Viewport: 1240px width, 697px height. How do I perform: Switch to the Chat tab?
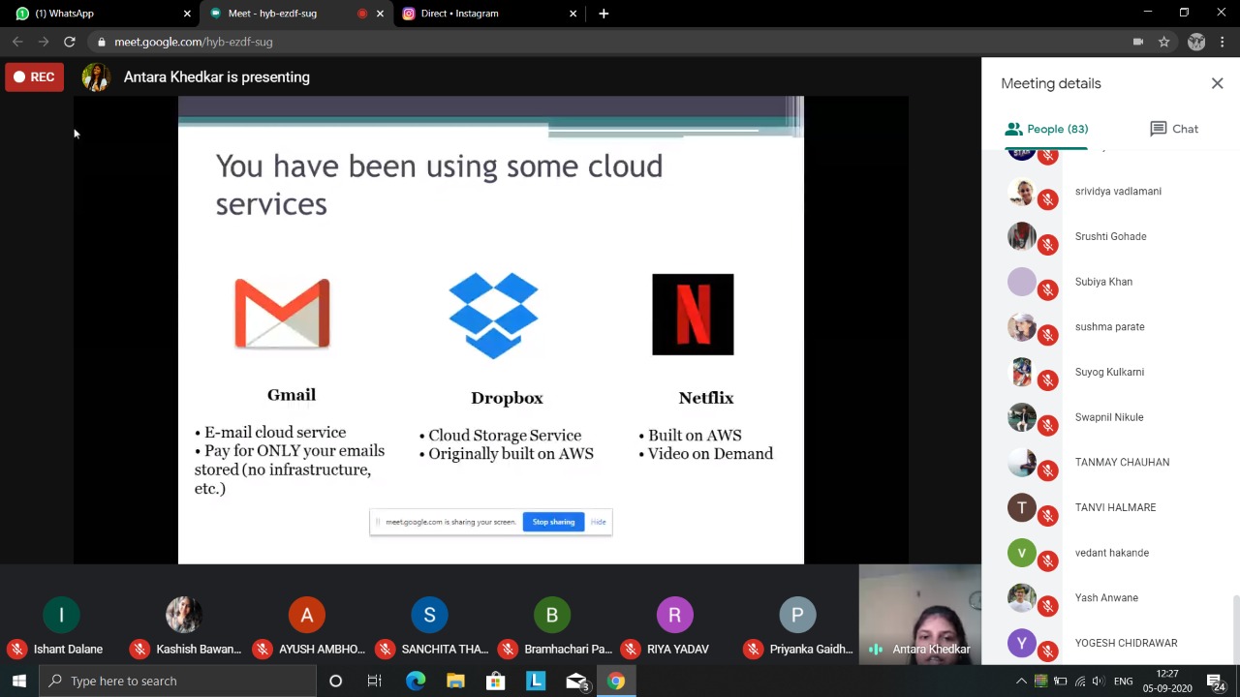[x=1174, y=129]
